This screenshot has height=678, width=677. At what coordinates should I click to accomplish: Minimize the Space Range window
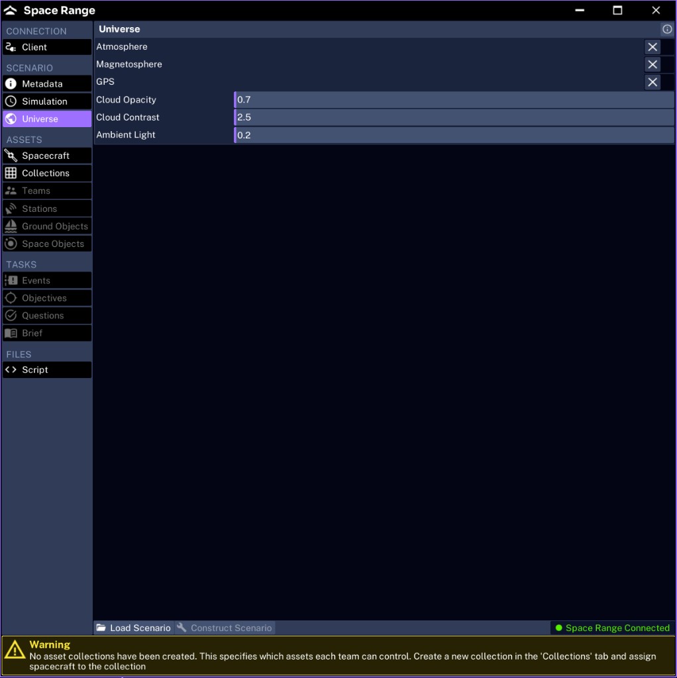pyautogui.click(x=580, y=11)
